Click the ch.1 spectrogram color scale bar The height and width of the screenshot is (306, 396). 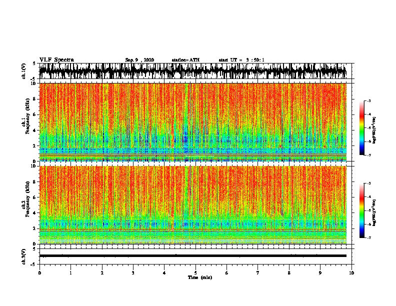[362, 128]
